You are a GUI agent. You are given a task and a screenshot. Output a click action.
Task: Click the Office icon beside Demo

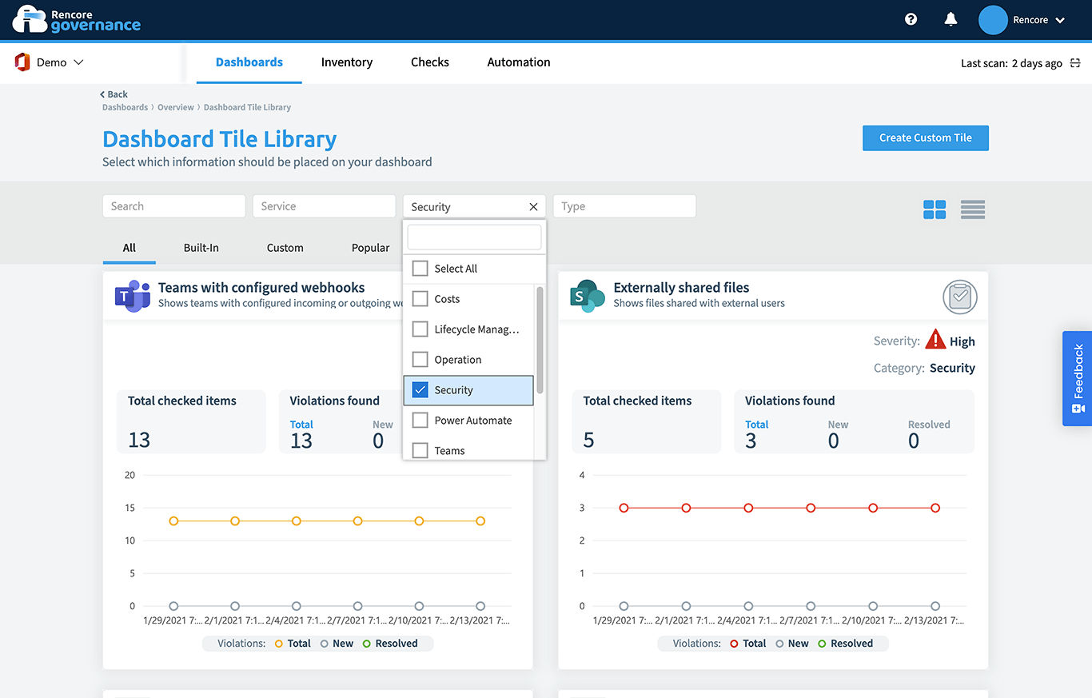coord(22,62)
